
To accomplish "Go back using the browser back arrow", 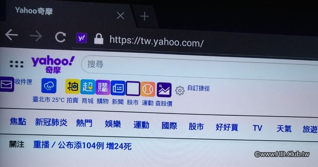I will (11, 34).
